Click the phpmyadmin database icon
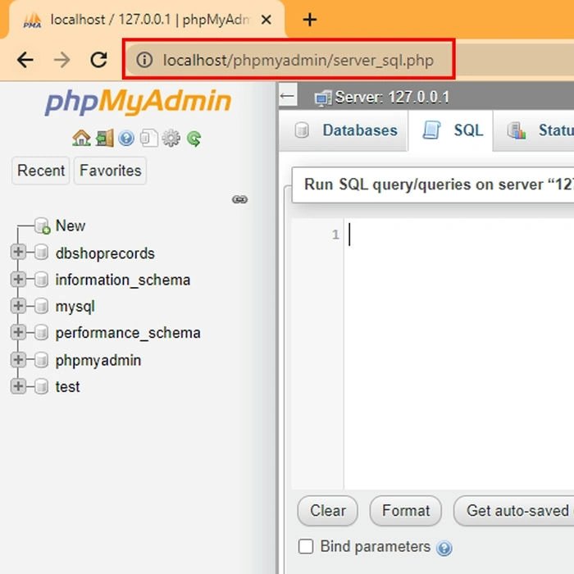This screenshot has width=574, height=574. pyautogui.click(x=41, y=360)
